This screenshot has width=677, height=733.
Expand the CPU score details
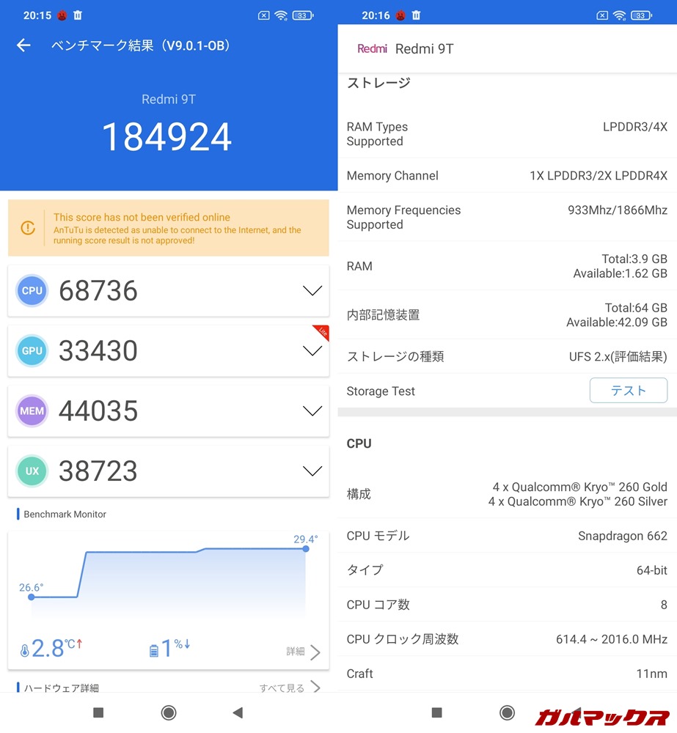tap(312, 291)
